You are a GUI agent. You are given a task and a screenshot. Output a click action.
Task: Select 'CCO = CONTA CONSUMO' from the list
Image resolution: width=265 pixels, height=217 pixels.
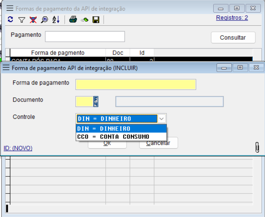113,137
